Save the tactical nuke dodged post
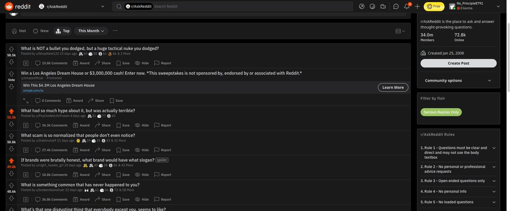Screen dimensions: 510x211 [x=122, y=63]
